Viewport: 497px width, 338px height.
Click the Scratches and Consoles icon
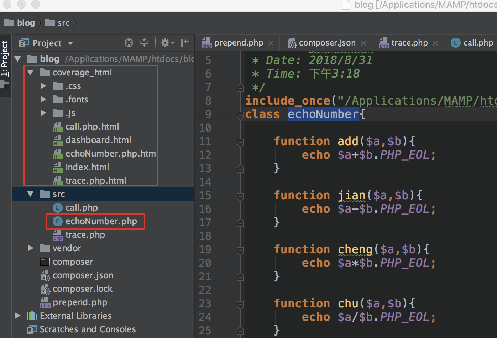pyautogui.click(x=32, y=329)
